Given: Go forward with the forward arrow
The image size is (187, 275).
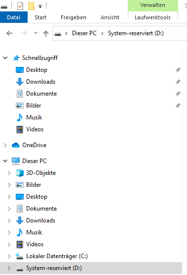Looking at the screenshot, I should pos(24,33).
